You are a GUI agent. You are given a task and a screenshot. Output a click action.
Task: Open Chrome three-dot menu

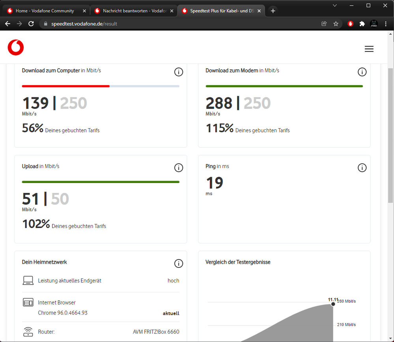coord(386,24)
